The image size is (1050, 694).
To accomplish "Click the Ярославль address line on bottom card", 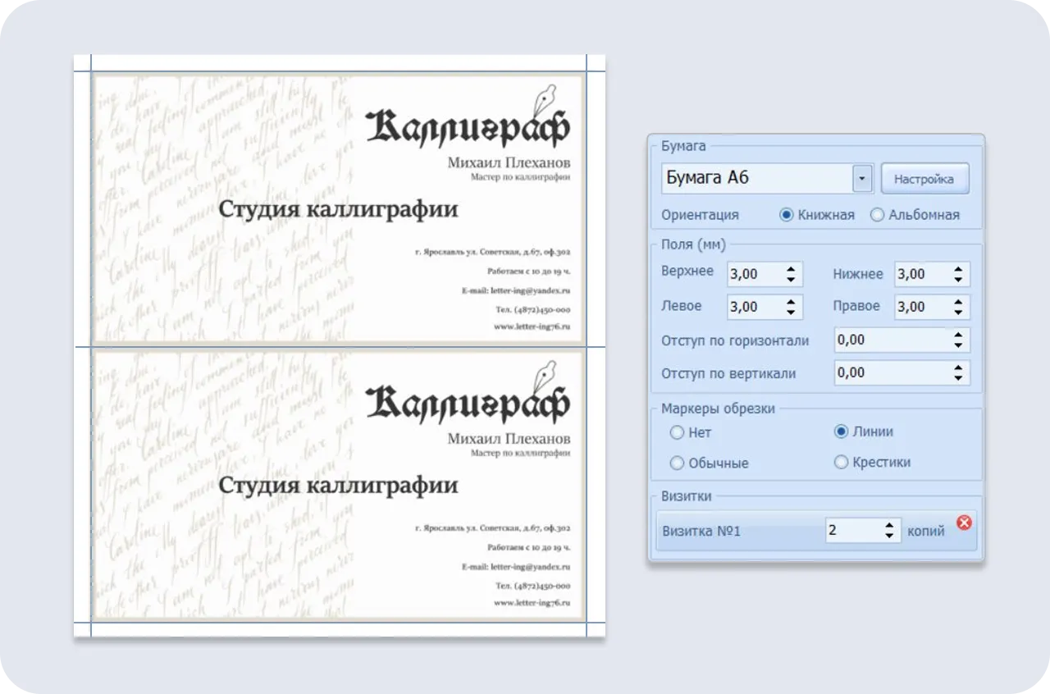I will pos(493,529).
